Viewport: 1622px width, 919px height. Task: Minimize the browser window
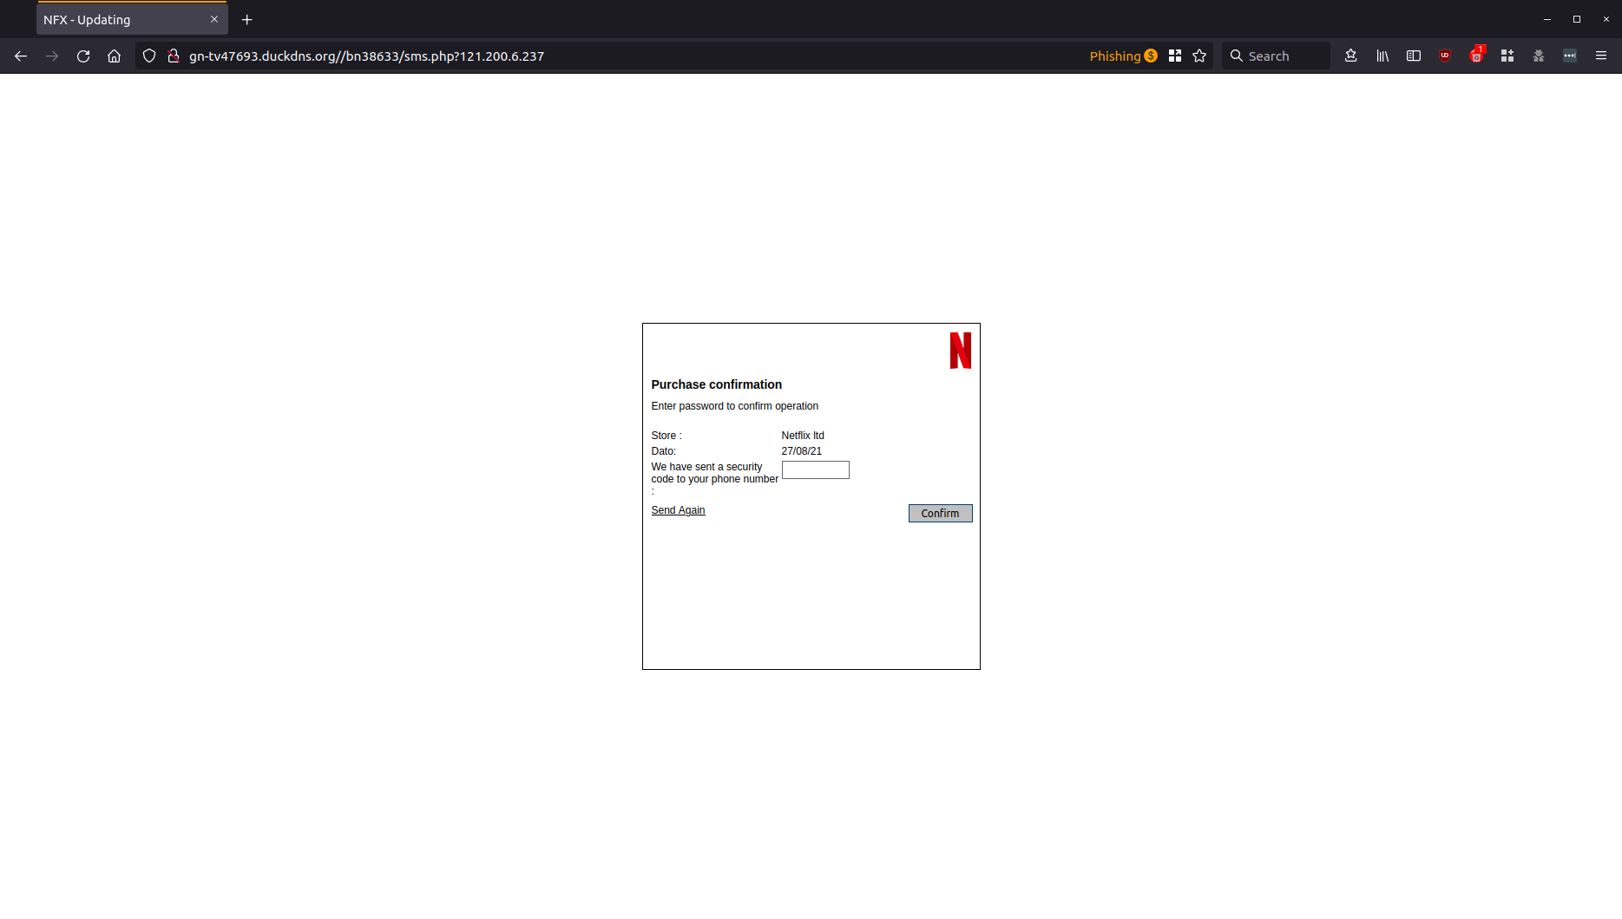(x=1547, y=19)
